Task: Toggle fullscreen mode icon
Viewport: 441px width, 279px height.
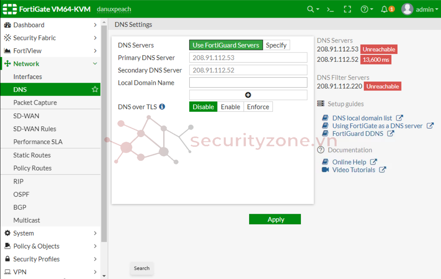Action: click(x=348, y=9)
